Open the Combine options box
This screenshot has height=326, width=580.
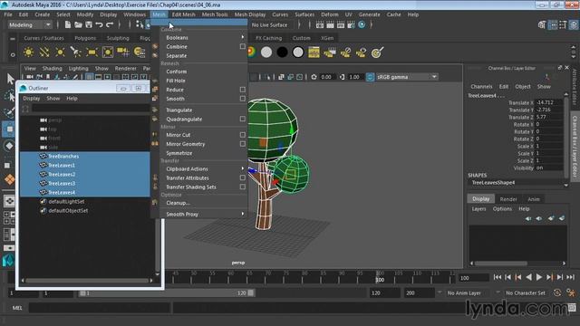coord(242,46)
